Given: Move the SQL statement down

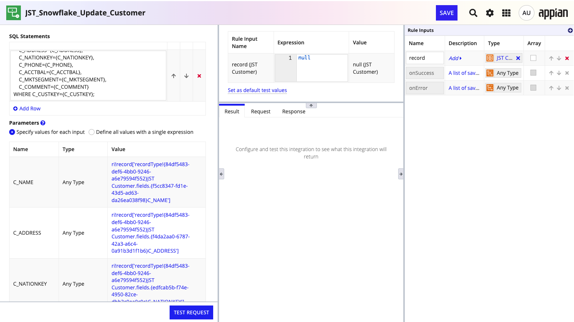Looking at the screenshot, I should point(186,76).
